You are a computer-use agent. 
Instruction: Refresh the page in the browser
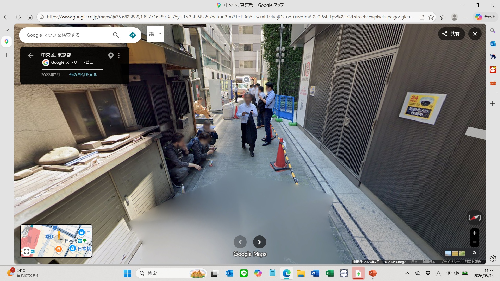(x=18, y=17)
